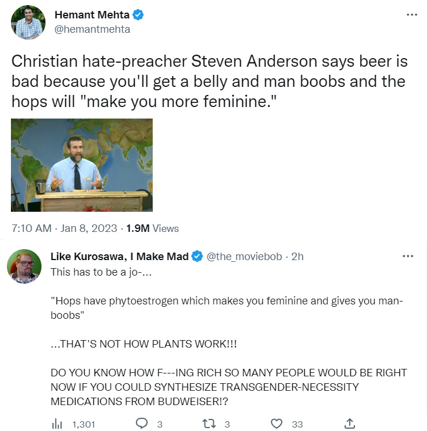427x431 pixels.
Task: Open the @the_moviebob handle link
Action: pos(244,257)
